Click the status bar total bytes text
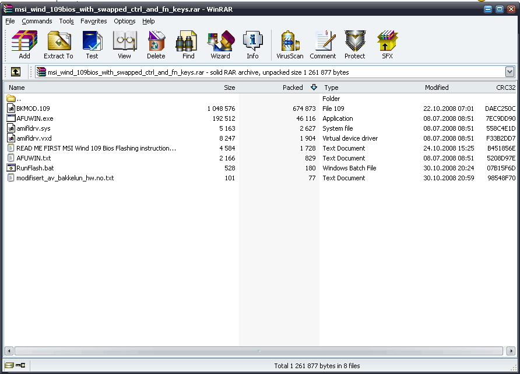Screen dimensions: 520x374 coord(317,366)
